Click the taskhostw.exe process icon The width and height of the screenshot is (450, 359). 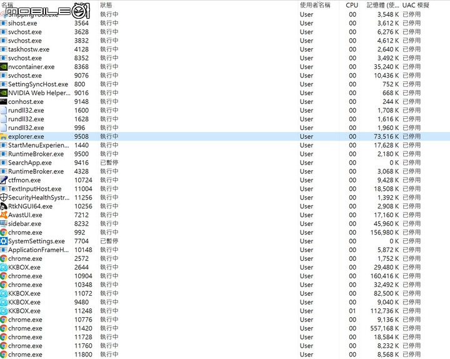pos(4,49)
